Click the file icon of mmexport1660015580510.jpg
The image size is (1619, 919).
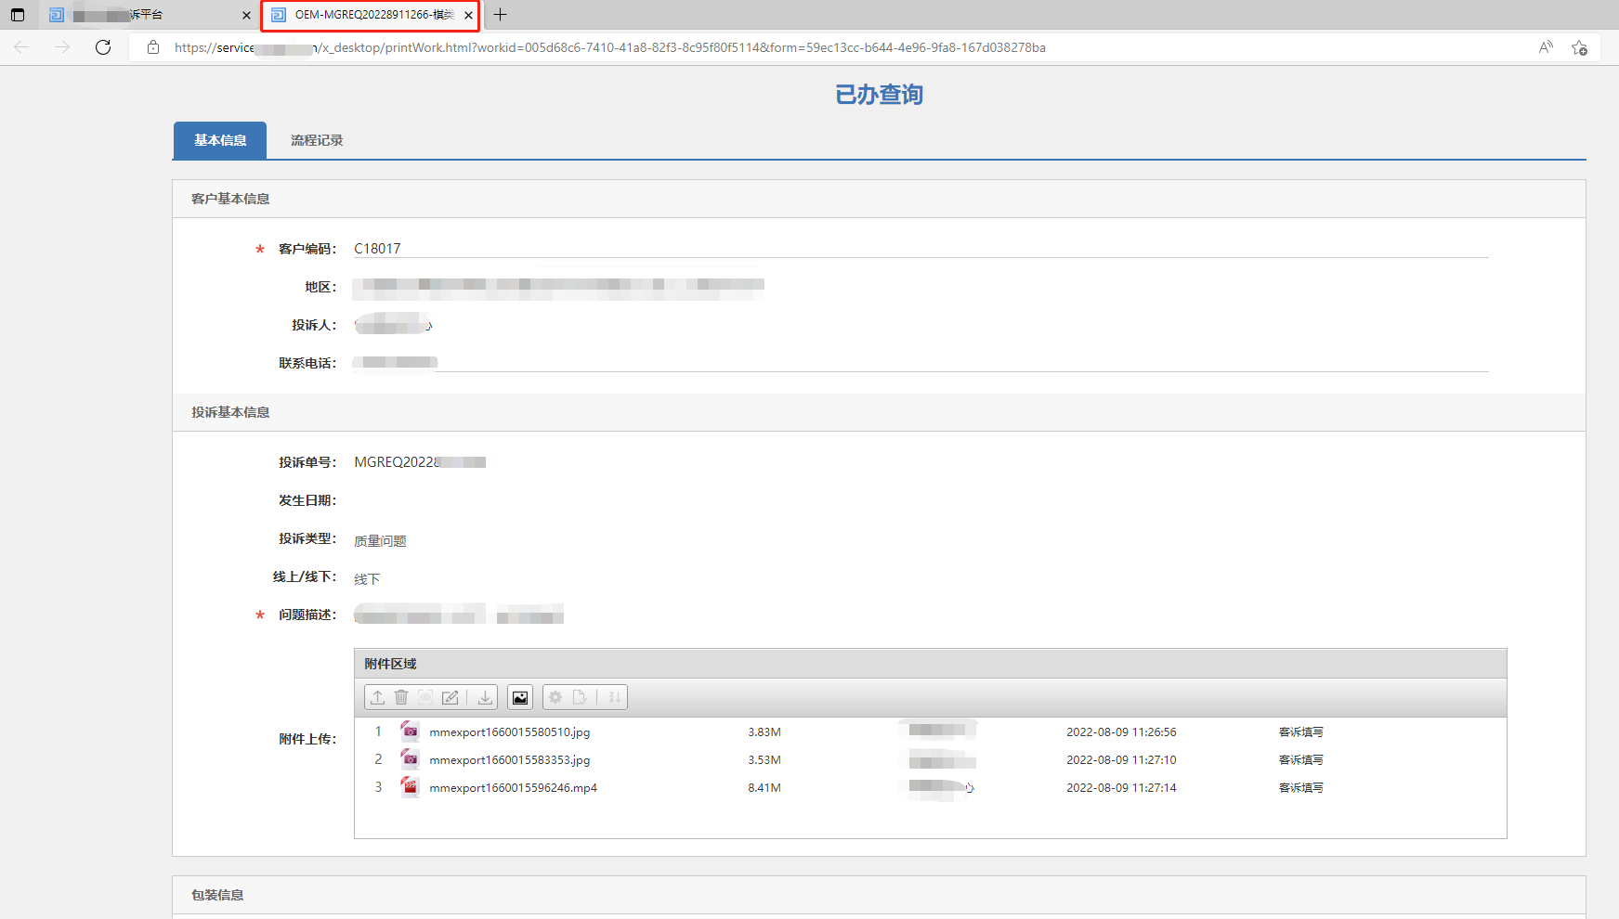[410, 731]
